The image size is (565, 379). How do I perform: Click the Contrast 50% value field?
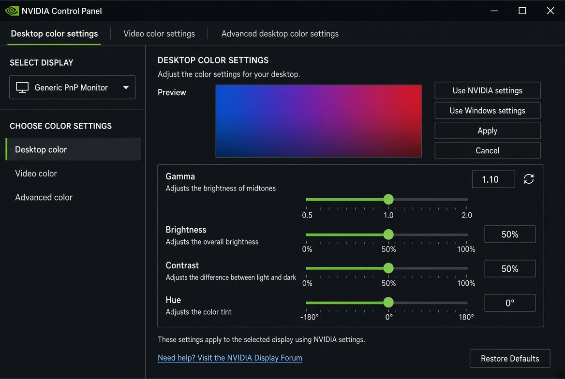pos(510,269)
